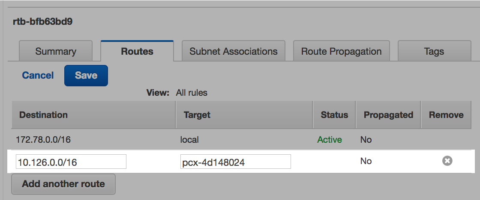Open the Tags tab
This screenshot has height=200, width=480.
(x=434, y=52)
